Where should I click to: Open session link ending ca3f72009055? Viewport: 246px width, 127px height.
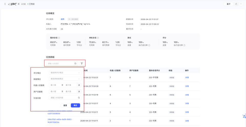click(60, 112)
